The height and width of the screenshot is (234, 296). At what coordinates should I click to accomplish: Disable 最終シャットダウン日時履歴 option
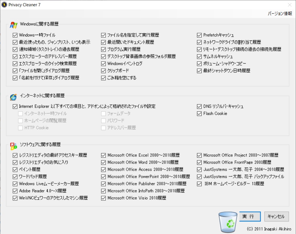point(199,71)
